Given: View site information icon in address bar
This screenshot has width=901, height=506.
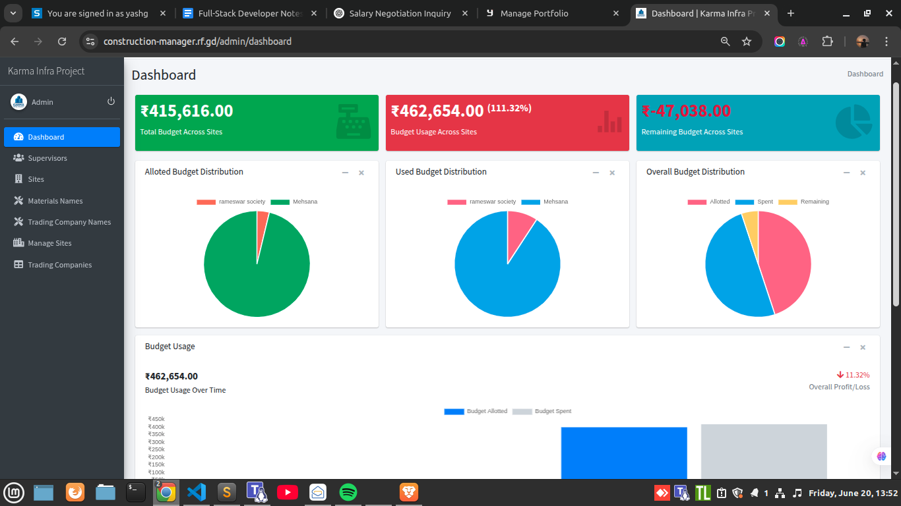Looking at the screenshot, I should [x=91, y=42].
